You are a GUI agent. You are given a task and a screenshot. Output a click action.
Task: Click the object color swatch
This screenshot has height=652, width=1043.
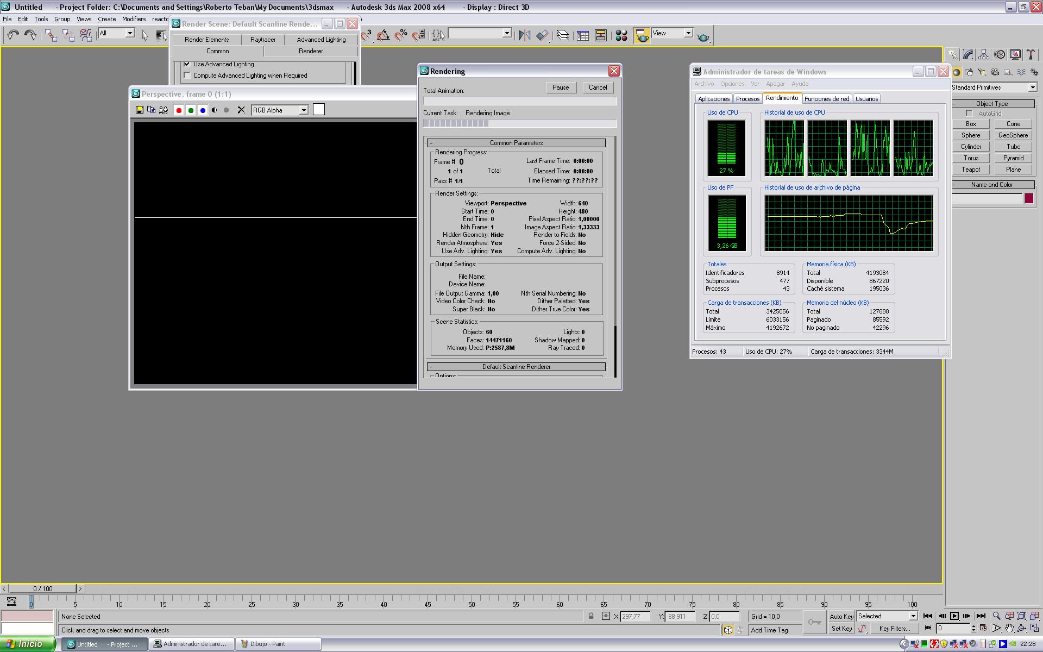[x=1028, y=198]
